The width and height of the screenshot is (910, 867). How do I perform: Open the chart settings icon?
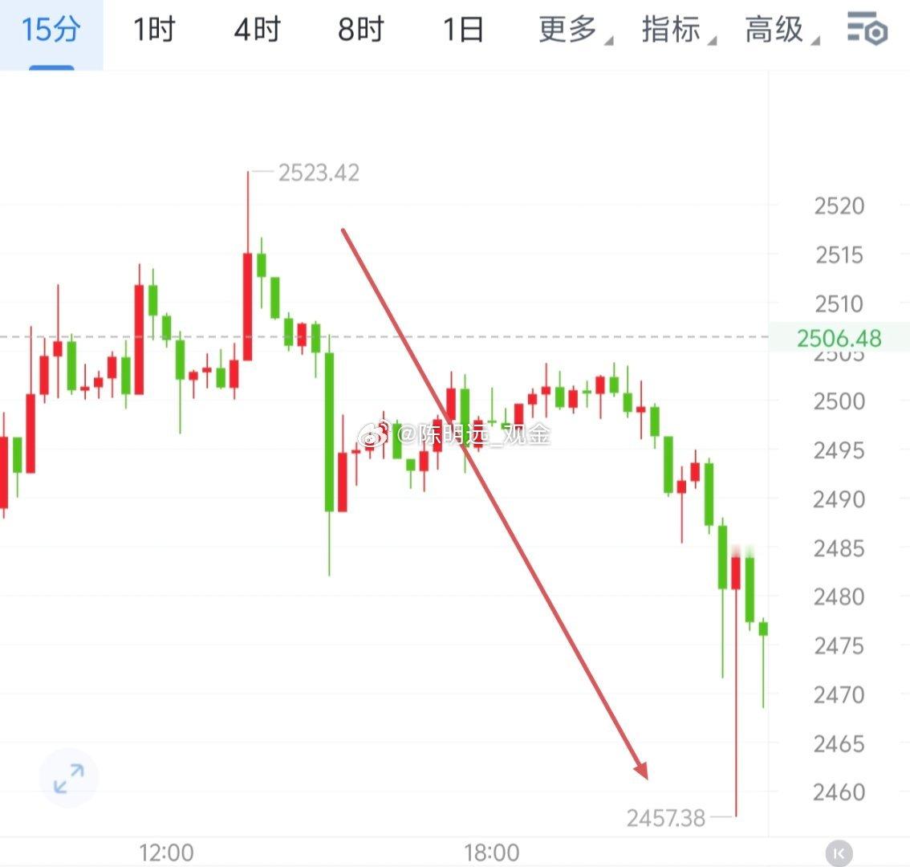[x=867, y=28]
